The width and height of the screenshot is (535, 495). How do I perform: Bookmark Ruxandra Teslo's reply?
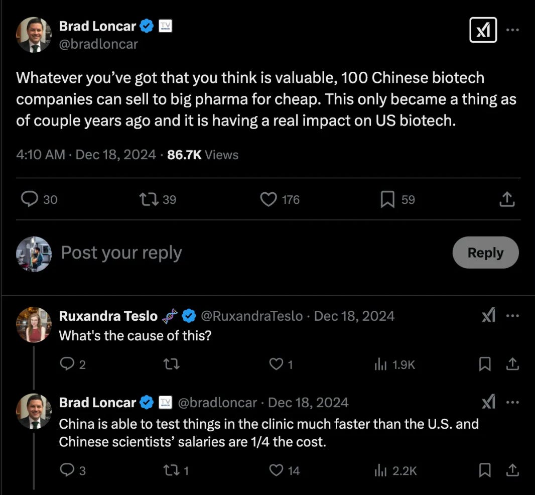(485, 364)
